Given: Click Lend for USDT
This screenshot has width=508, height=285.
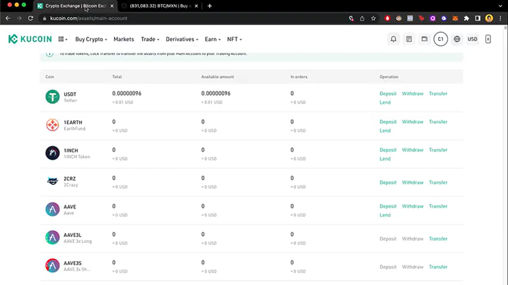Looking at the screenshot, I should (x=385, y=102).
